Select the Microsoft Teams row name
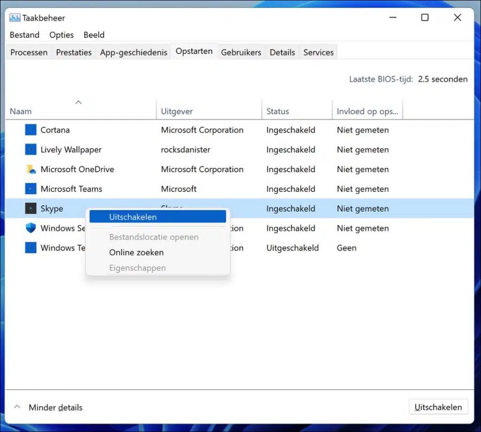 point(71,189)
